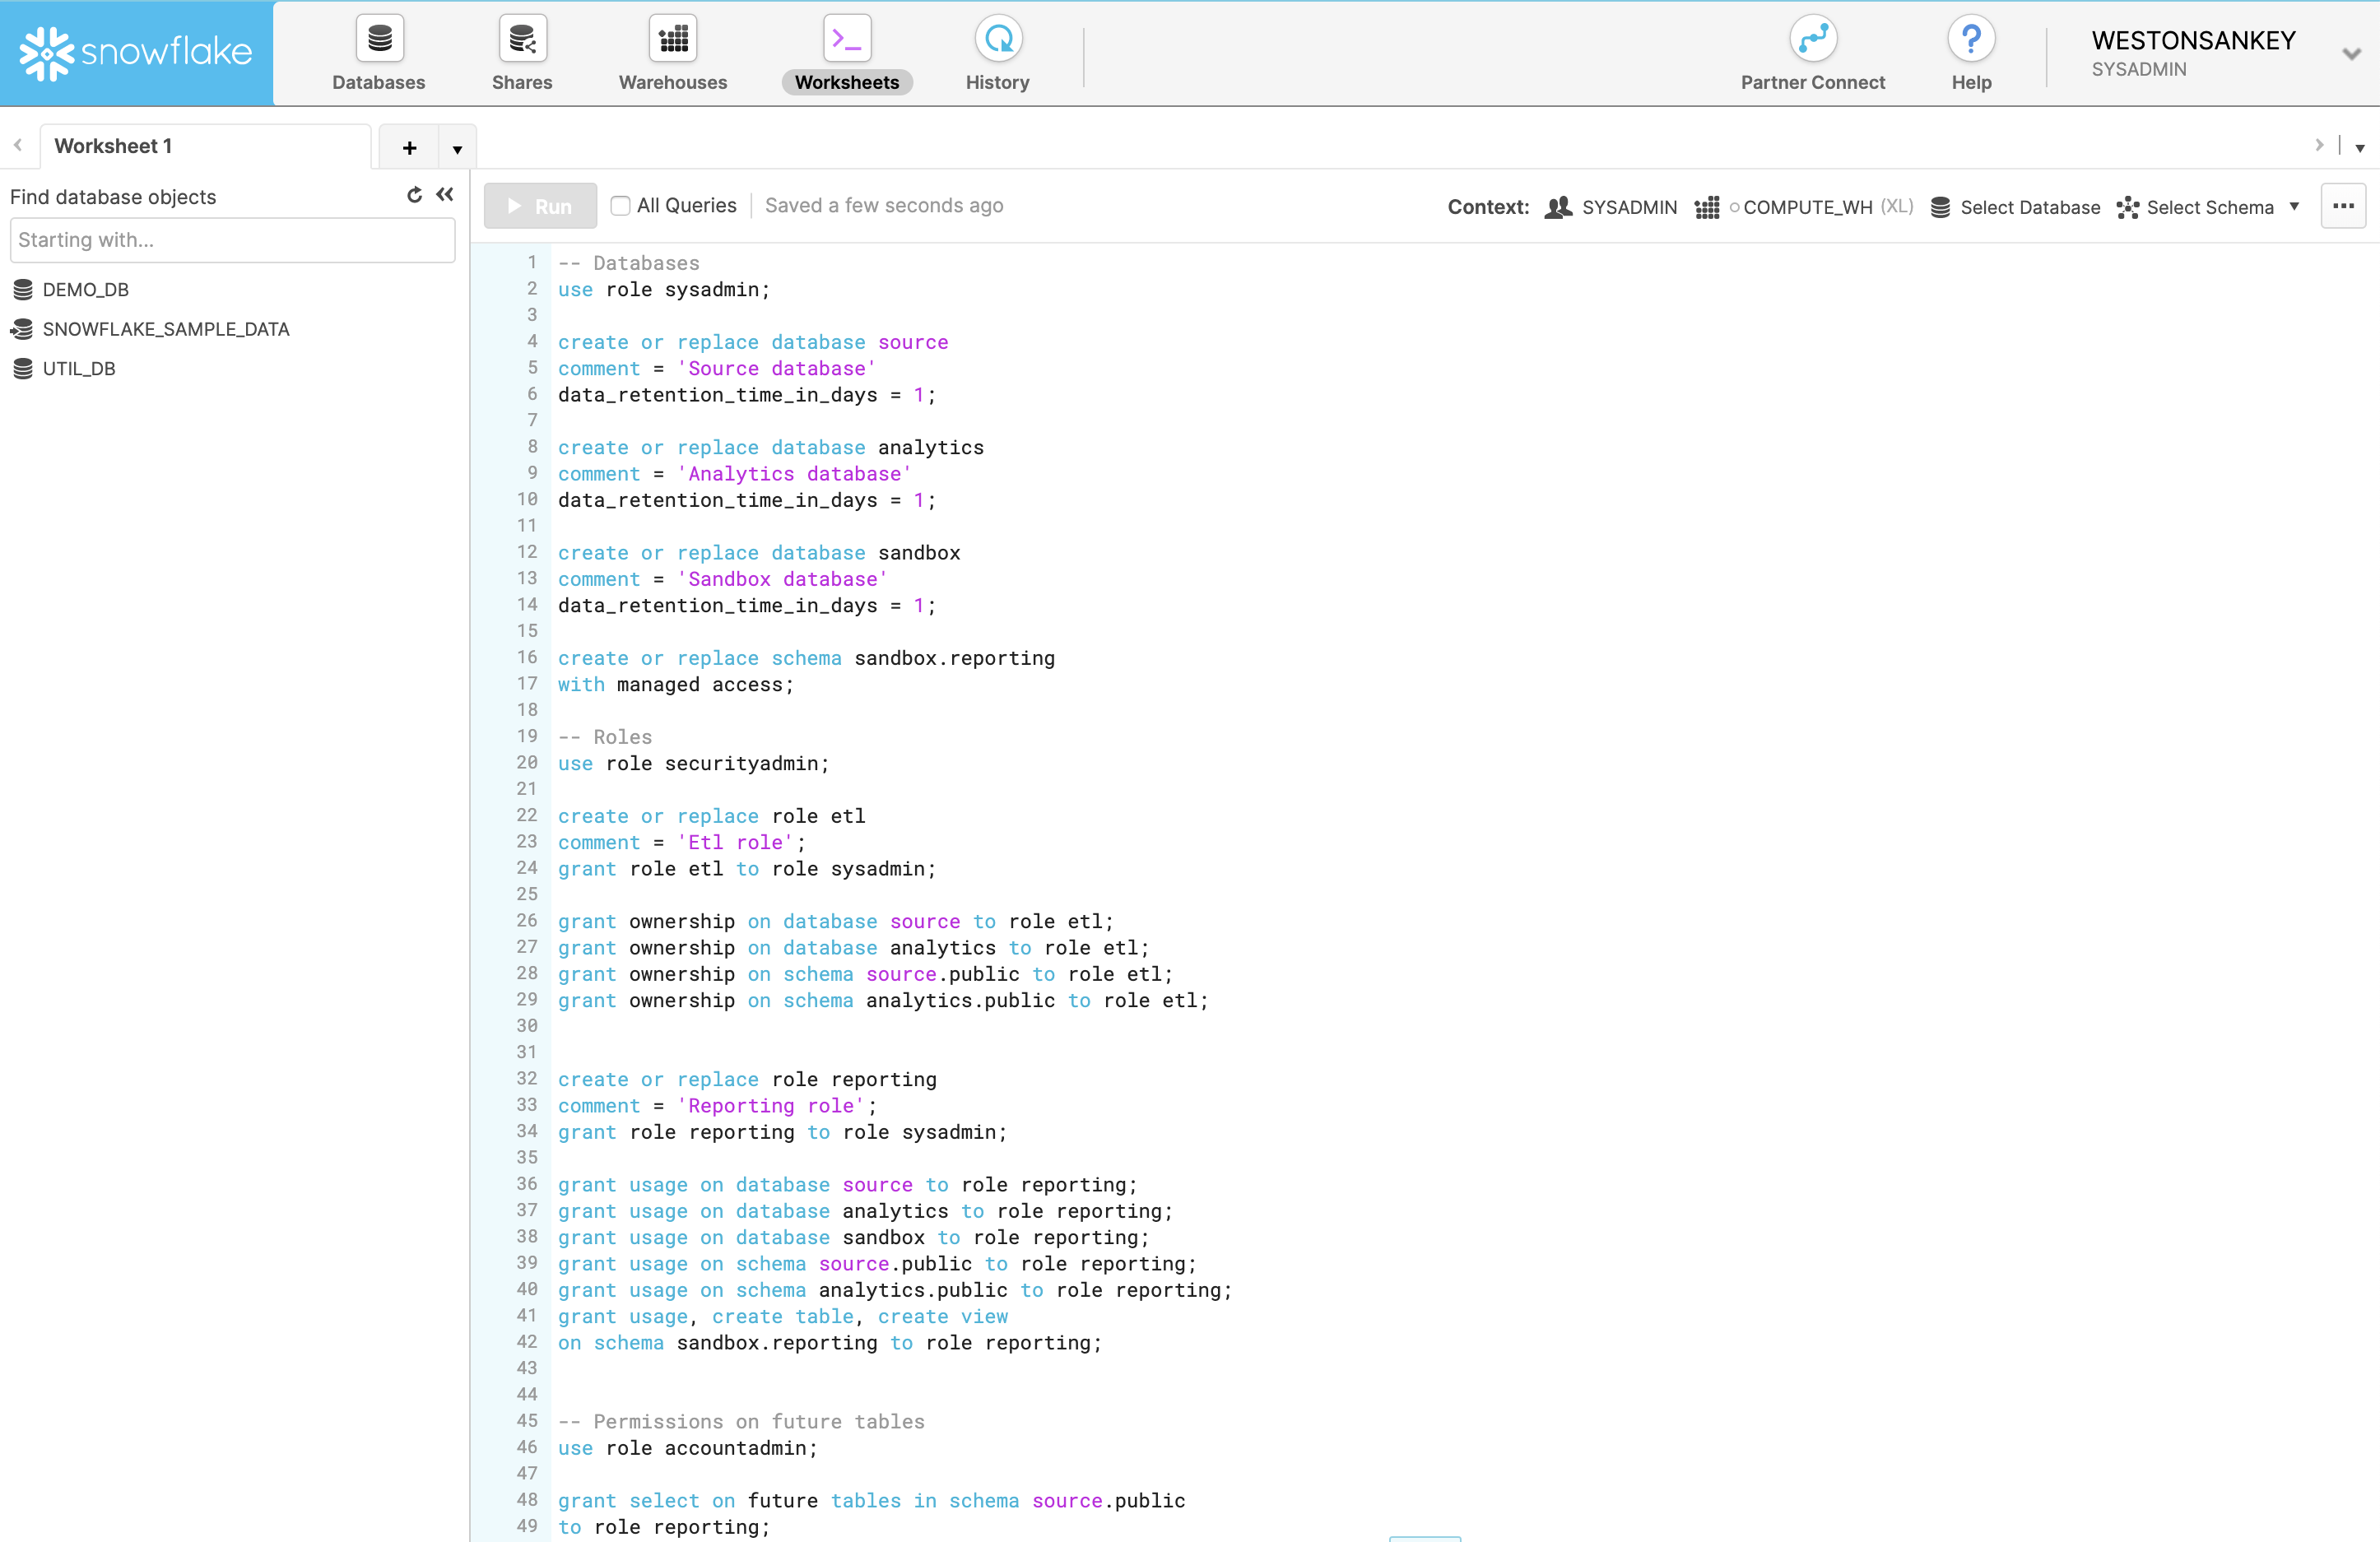Click the Help label
The image size is (2380, 1542).
[1971, 82]
